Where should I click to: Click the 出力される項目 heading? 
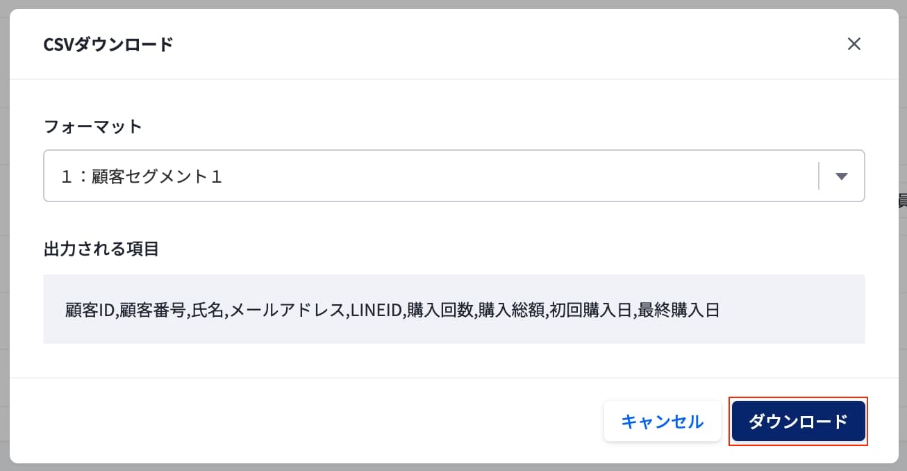coord(101,249)
